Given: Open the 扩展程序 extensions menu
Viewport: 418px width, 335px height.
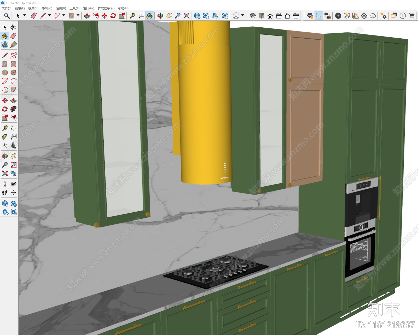Looking at the screenshot, I should 106,8.
